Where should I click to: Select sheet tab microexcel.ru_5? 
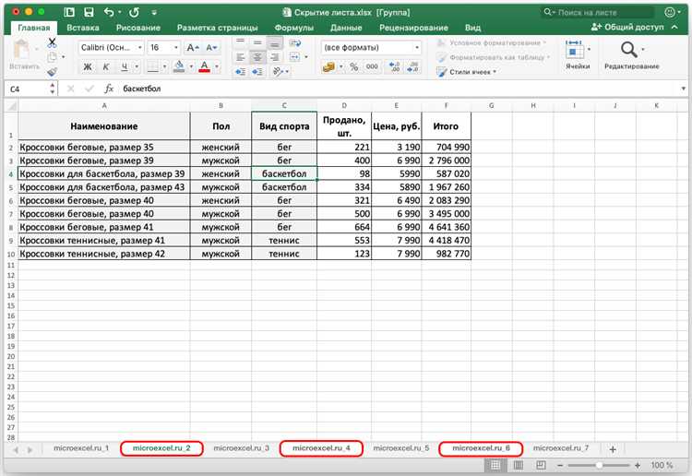coord(400,448)
